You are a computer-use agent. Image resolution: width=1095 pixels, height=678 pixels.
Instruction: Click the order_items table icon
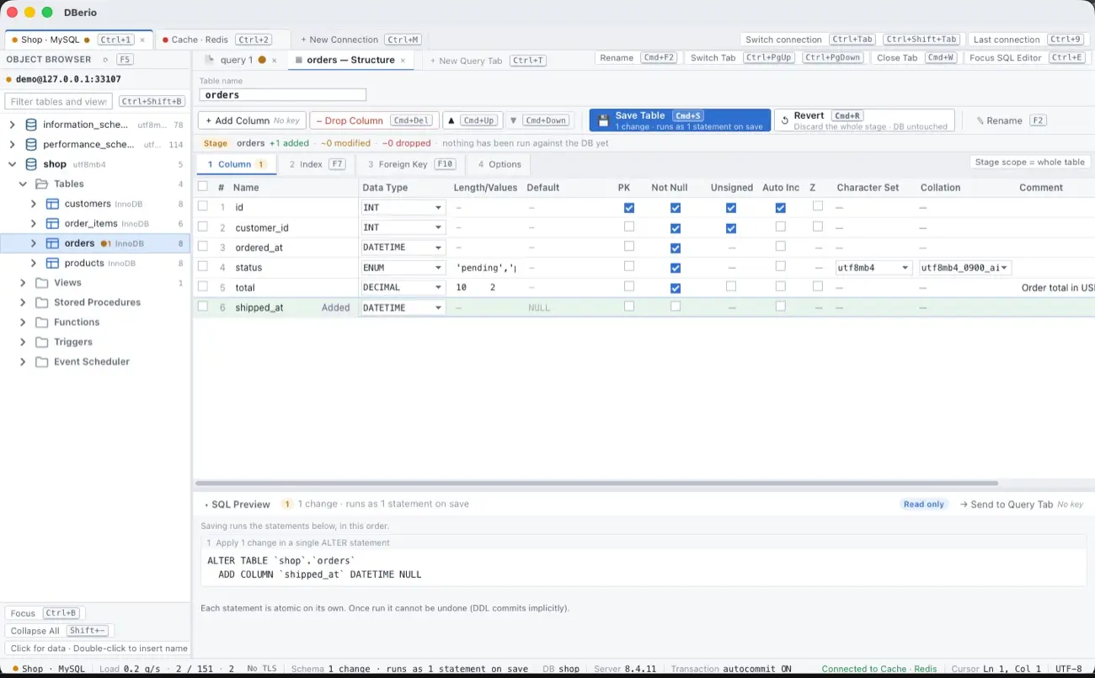pyautogui.click(x=52, y=223)
